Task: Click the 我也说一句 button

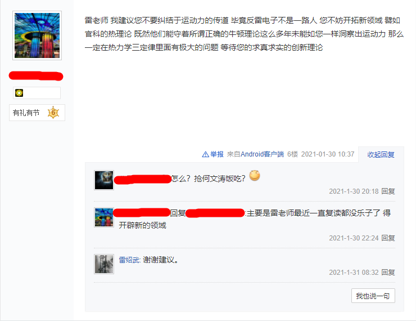Action: click(x=373, y=296)
